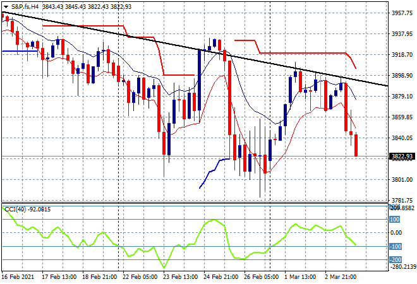Click the 24 Feb 21:00 time label
This screenshot has height=284, width=417.
point(221,277)
